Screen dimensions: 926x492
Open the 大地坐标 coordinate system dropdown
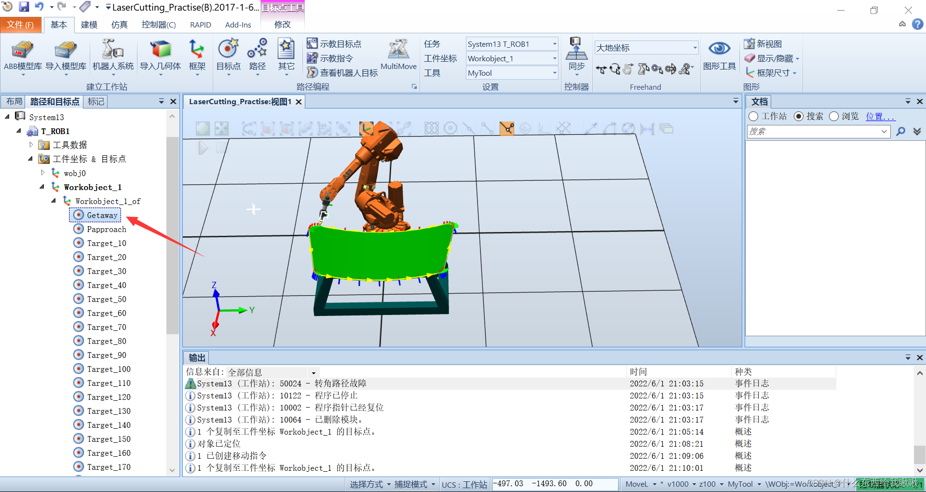646,48
